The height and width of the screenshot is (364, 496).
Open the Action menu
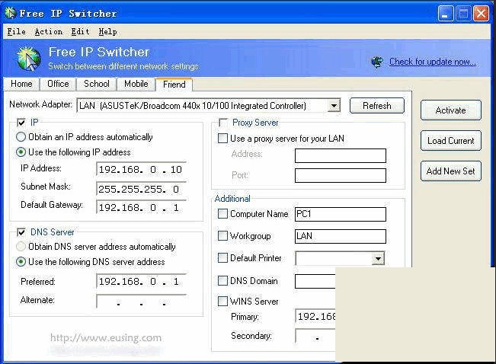pos(48,32)
